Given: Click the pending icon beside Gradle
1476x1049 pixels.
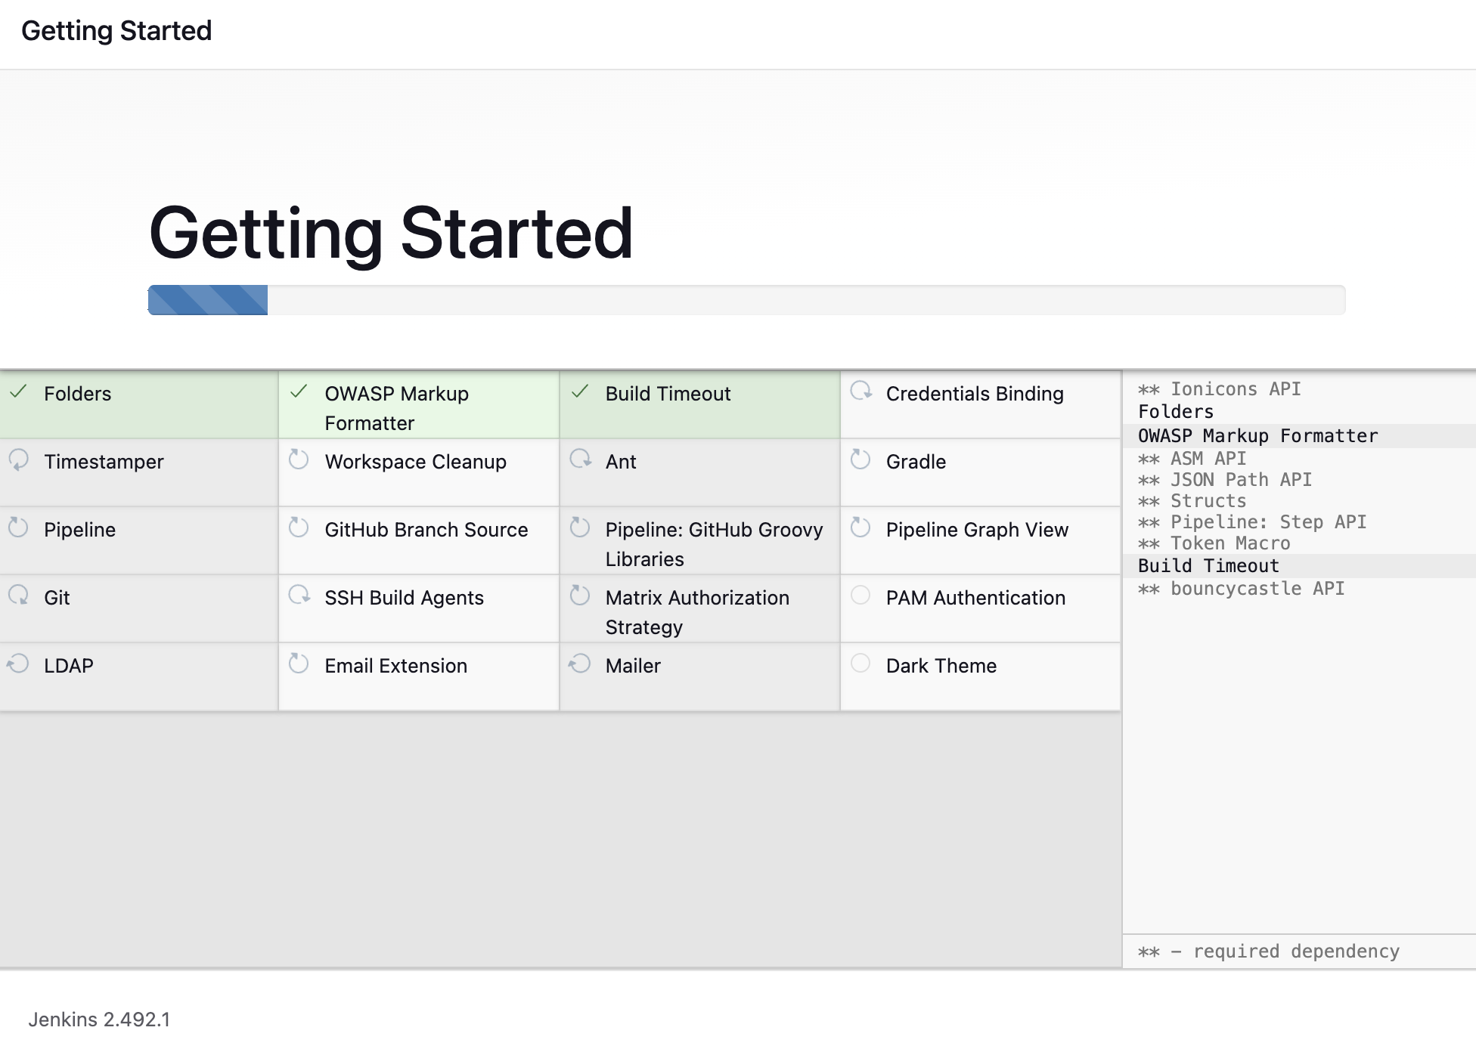Looking at the screenshot, I should (860, 459).
